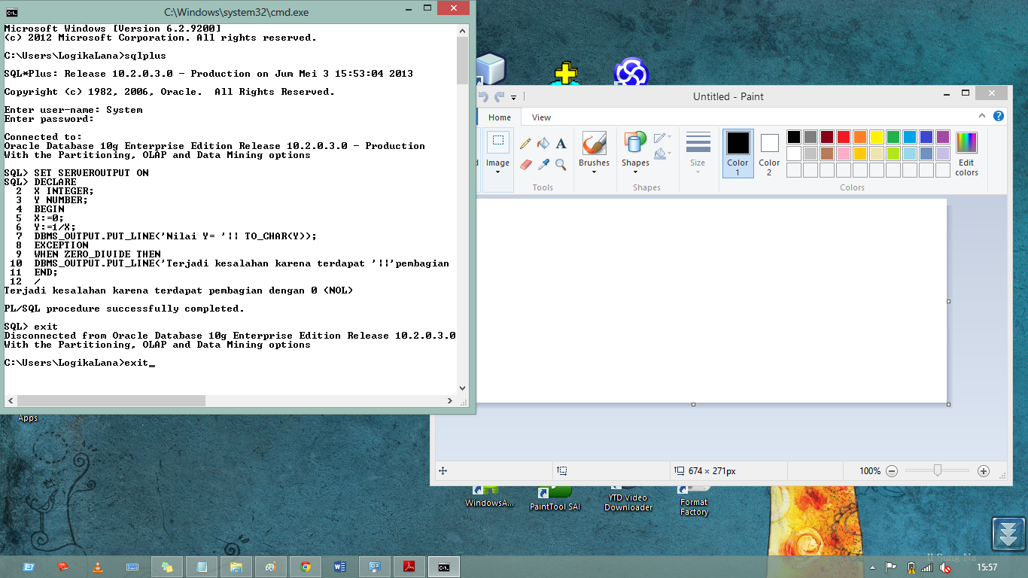Open the Shapes gallery icon
The width and height of the screenshot is (1028, 578).
pos(635,143)
